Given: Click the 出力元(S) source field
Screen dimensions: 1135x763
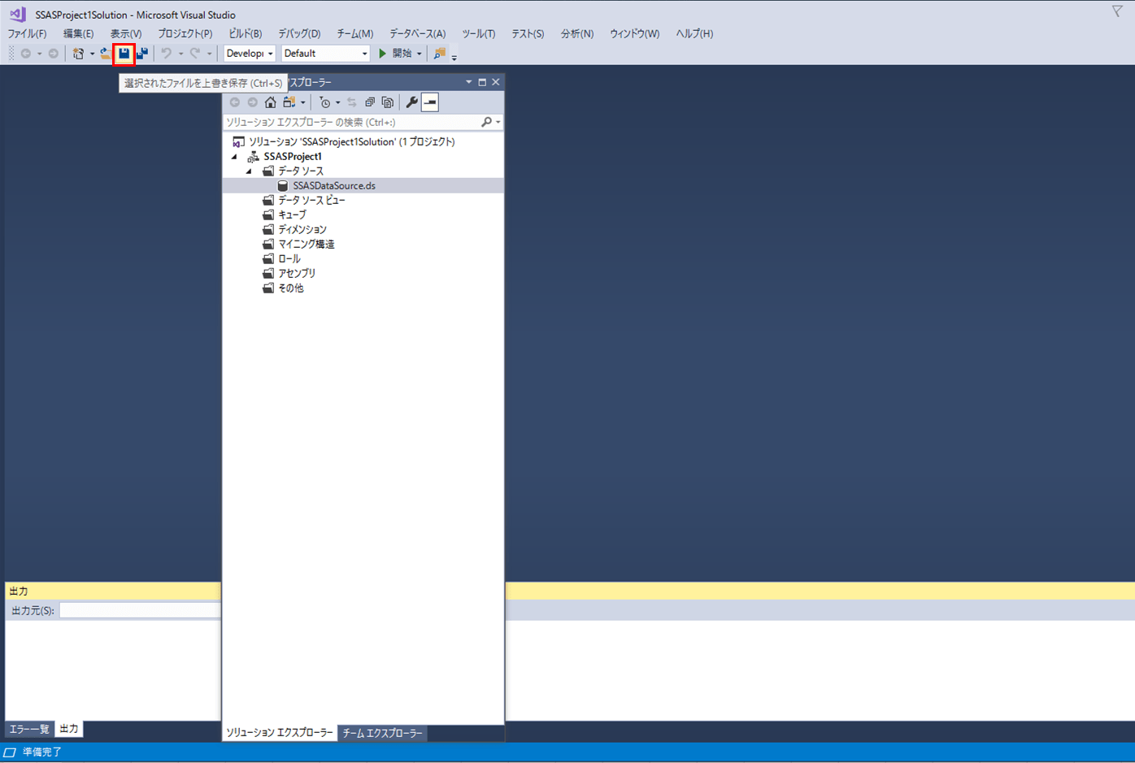Looking at the screenshot, I should click(140, 610).
